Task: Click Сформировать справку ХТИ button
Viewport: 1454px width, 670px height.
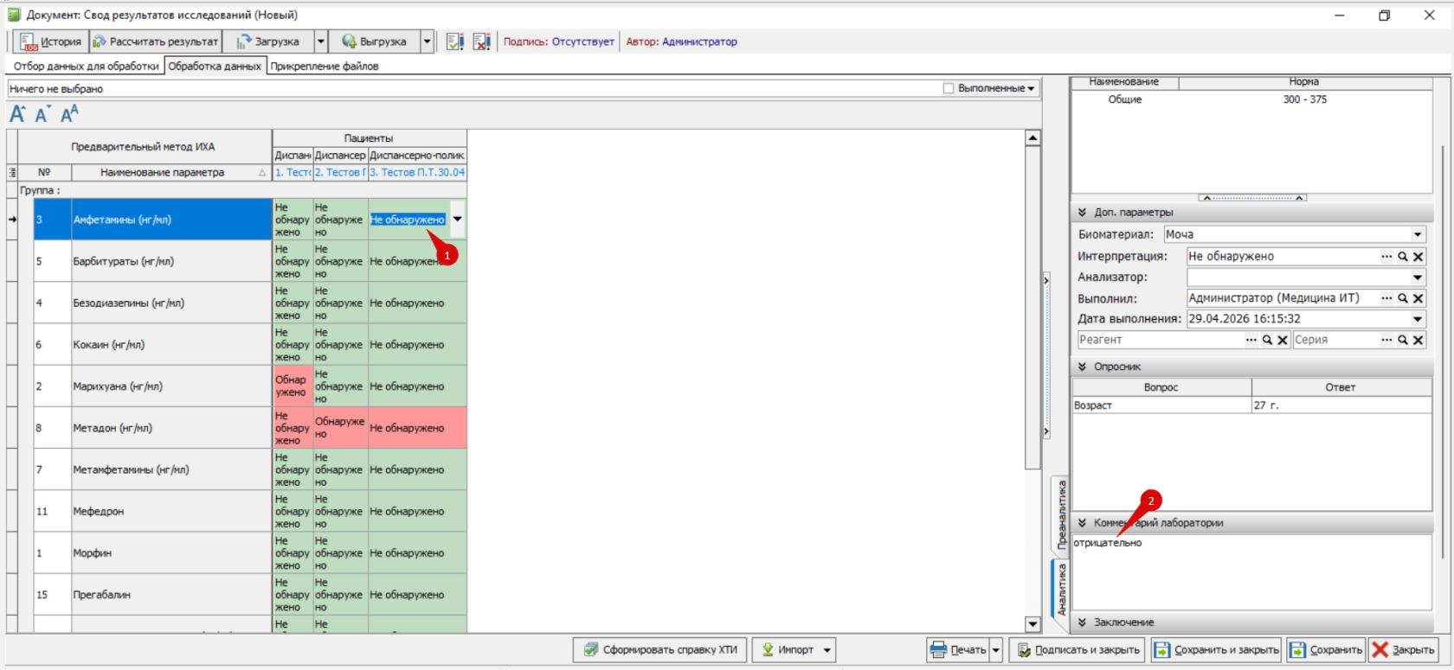Action: (660, 650)
